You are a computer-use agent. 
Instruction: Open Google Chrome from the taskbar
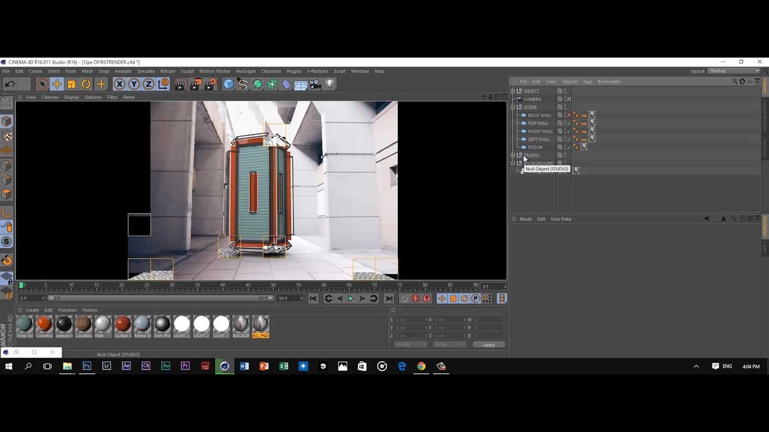[x=421, y=366]
